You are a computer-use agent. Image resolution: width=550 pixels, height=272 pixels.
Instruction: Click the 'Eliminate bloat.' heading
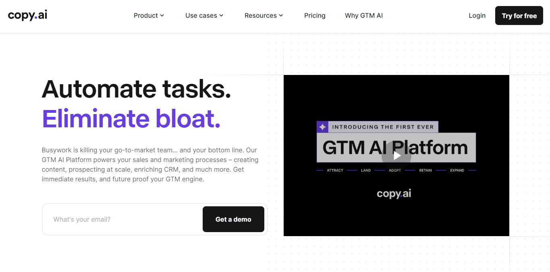point(131,118)
